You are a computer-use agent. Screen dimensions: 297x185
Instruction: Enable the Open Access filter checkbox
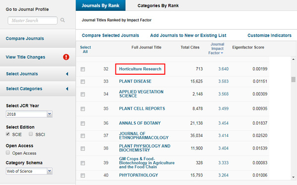click(x=8, y=152)
